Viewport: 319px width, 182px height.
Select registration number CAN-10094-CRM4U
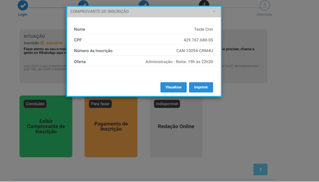click(x=195, y=51)
